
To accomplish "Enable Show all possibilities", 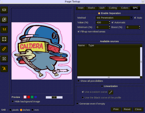I will [79, 81].
